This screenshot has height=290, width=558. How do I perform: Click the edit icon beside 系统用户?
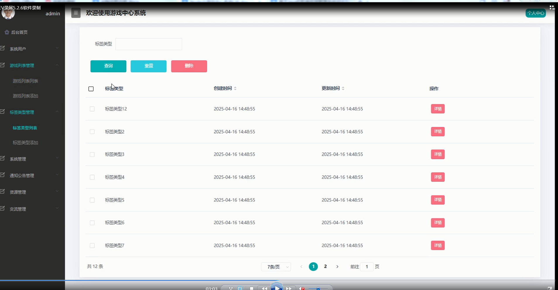coord(3,48)
